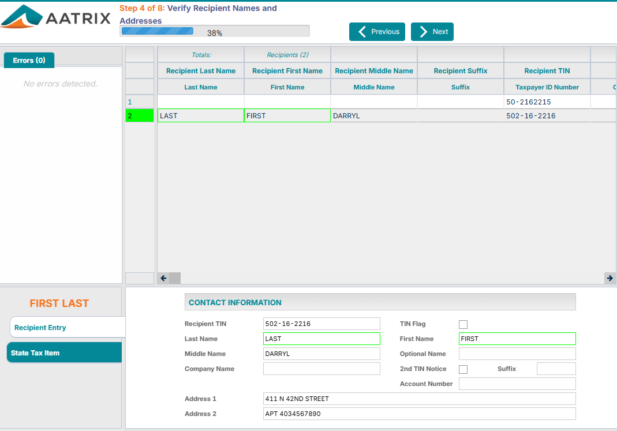The image size is (617, 431).
Task: Open the Errors (0) tab
Action: click(29, 60)
